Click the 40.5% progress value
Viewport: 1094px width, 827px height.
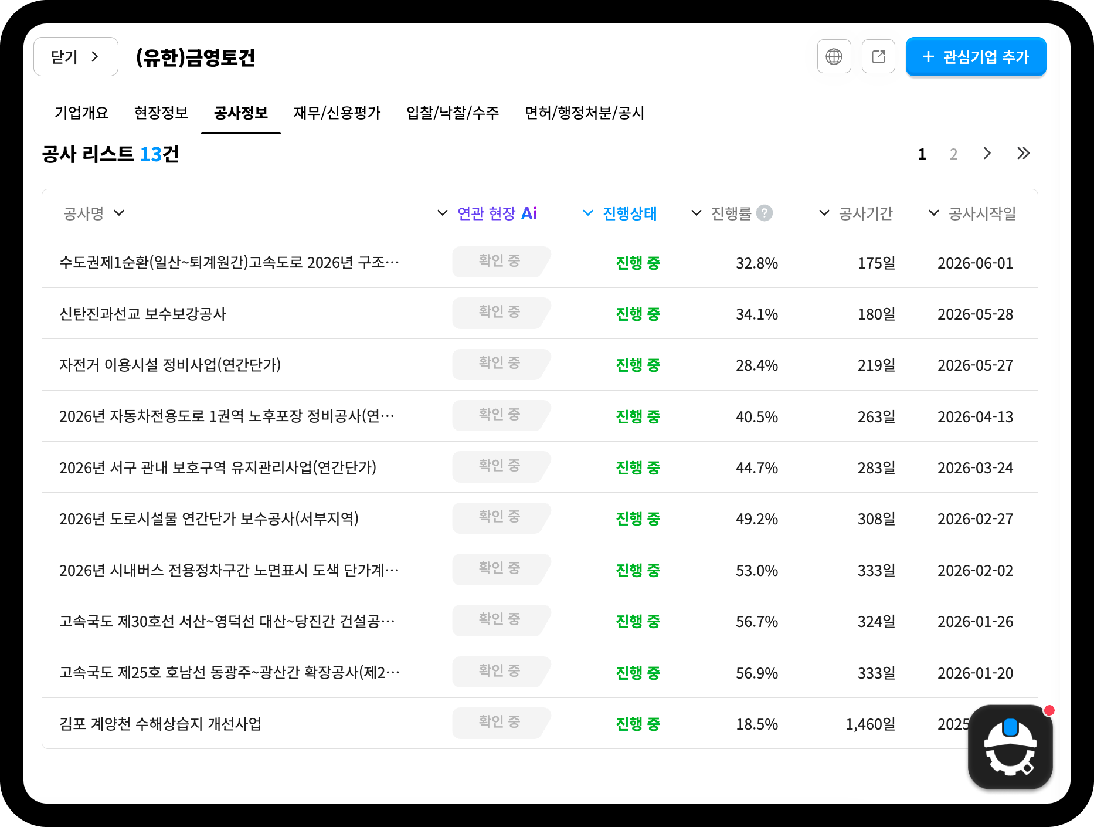[x=757, y=417]
